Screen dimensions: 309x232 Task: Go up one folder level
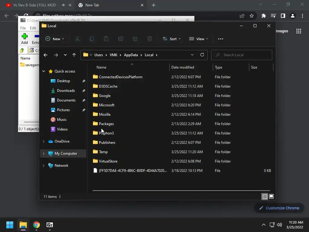(74, 55)
